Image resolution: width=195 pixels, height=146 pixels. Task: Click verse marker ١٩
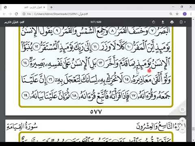coord(25,96)
